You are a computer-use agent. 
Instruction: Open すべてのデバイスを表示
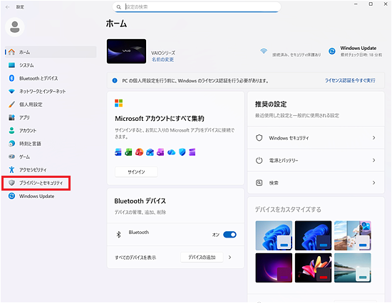coord(175,257)
